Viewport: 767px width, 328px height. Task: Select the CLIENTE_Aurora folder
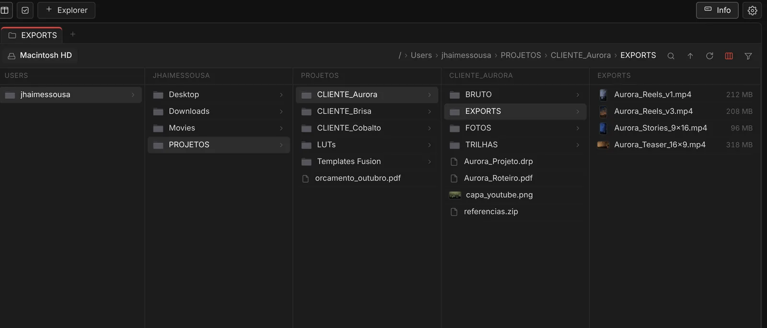pyautogui.click(x=367, y=95)
